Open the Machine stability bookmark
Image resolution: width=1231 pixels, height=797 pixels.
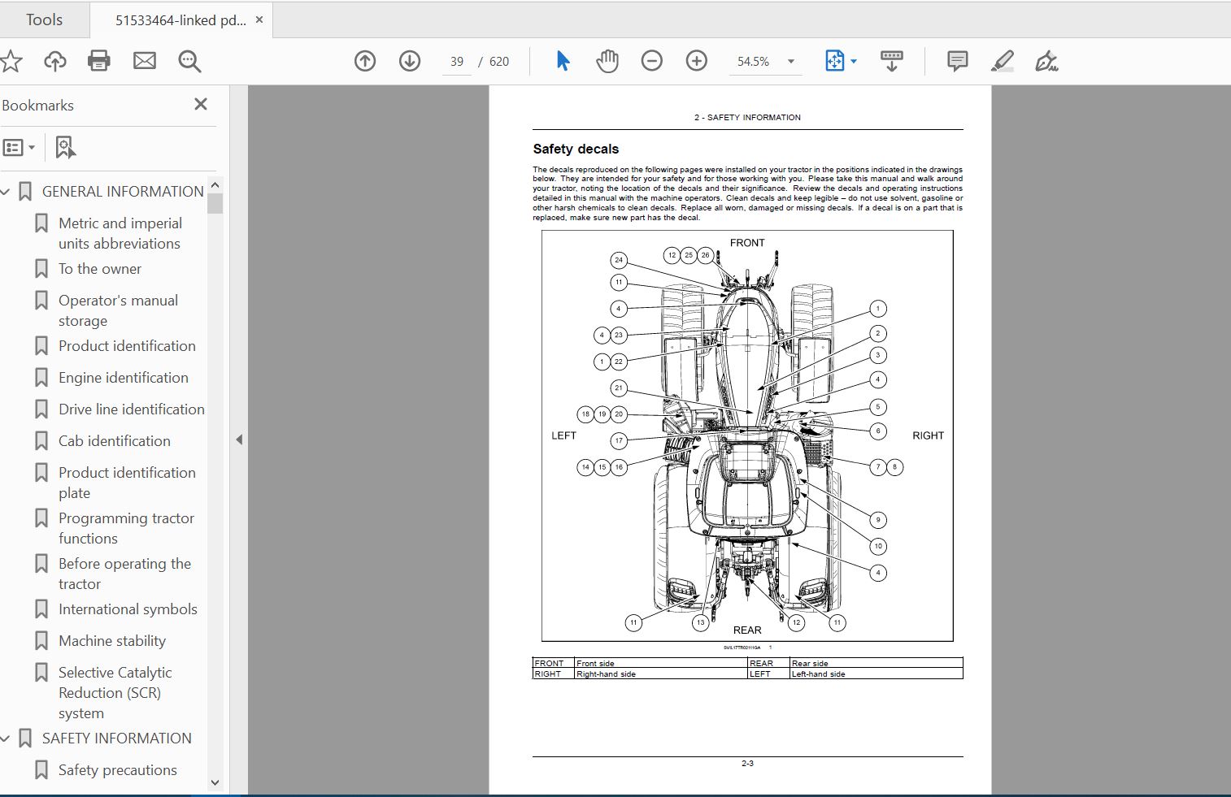point(112,641)
